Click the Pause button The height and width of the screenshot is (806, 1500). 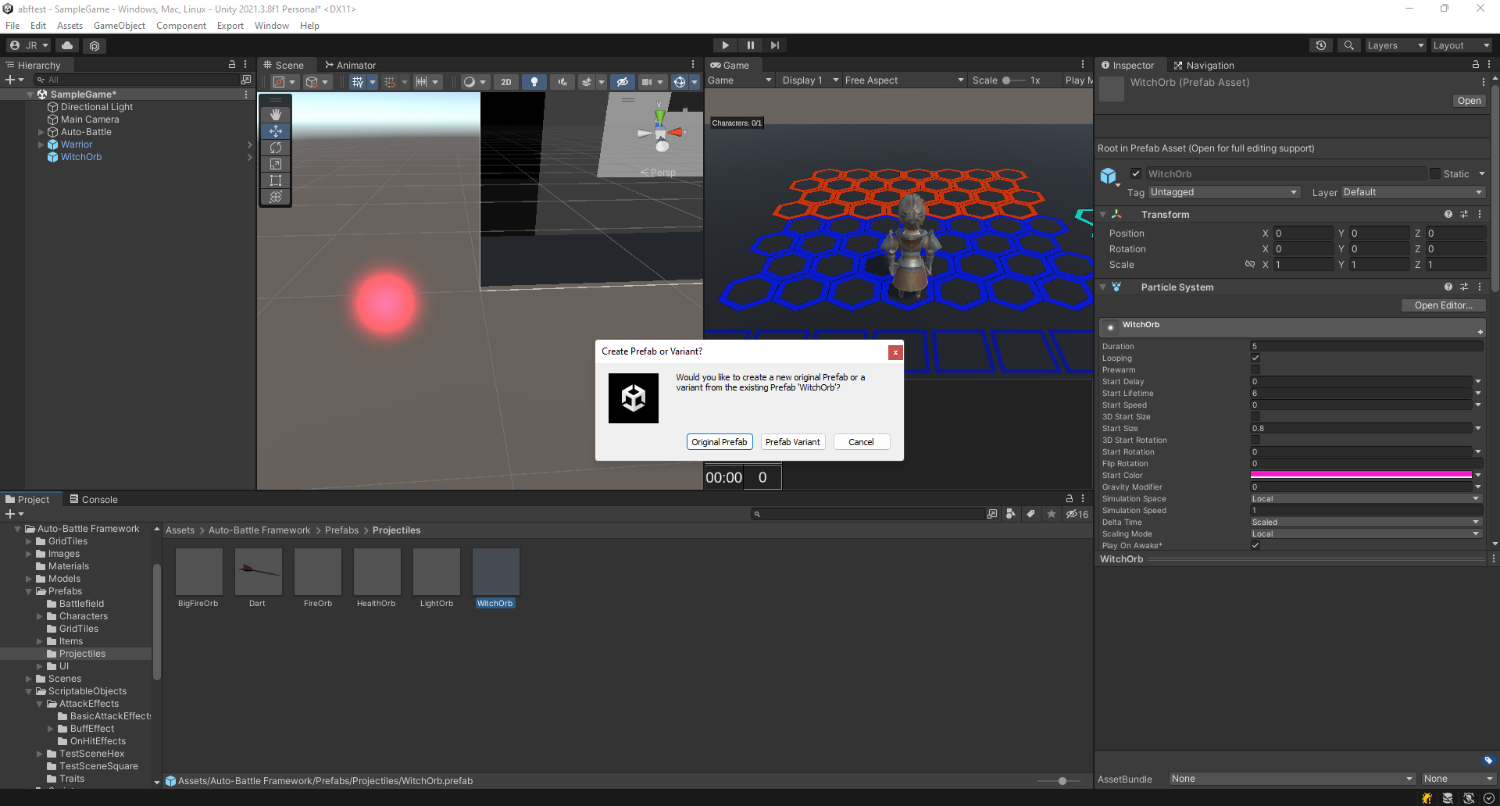point(750,45)
